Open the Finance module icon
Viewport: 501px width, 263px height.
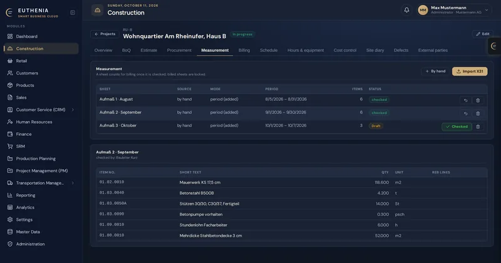10,134
